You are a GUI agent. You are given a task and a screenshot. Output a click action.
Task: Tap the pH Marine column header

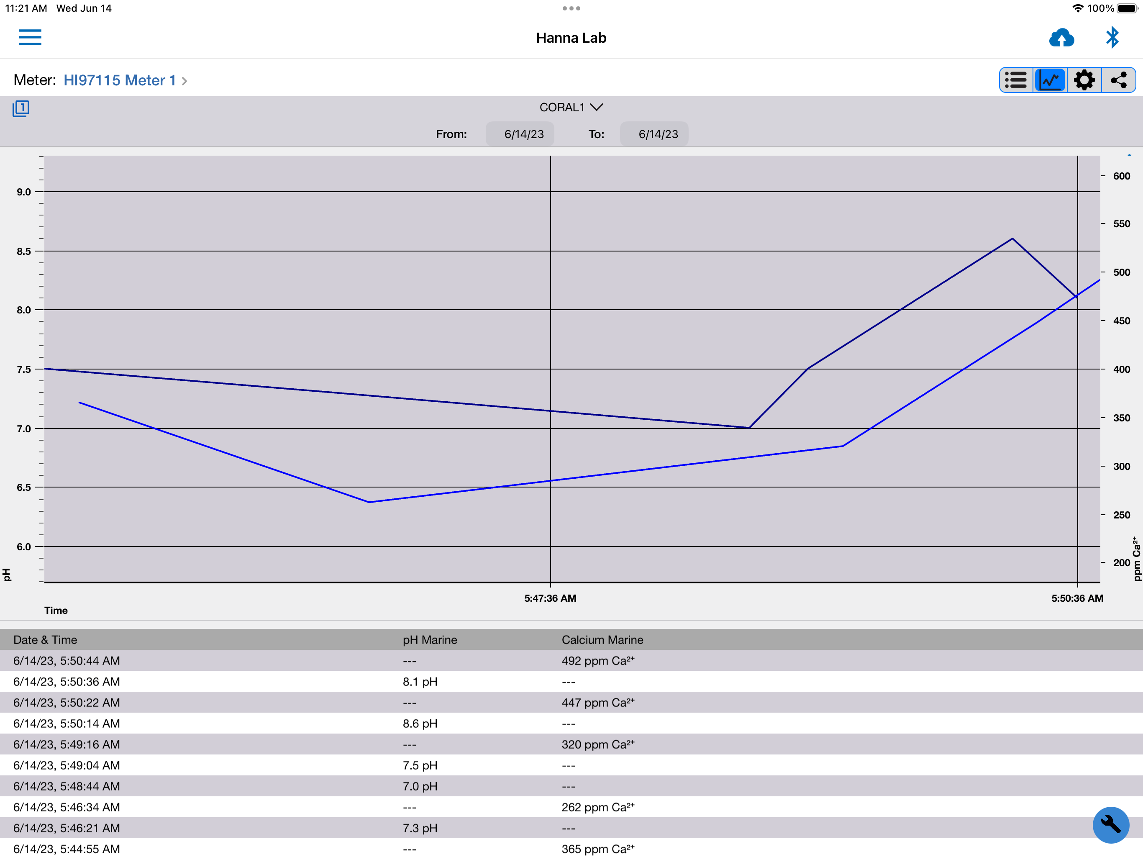[x=430, y=640]
